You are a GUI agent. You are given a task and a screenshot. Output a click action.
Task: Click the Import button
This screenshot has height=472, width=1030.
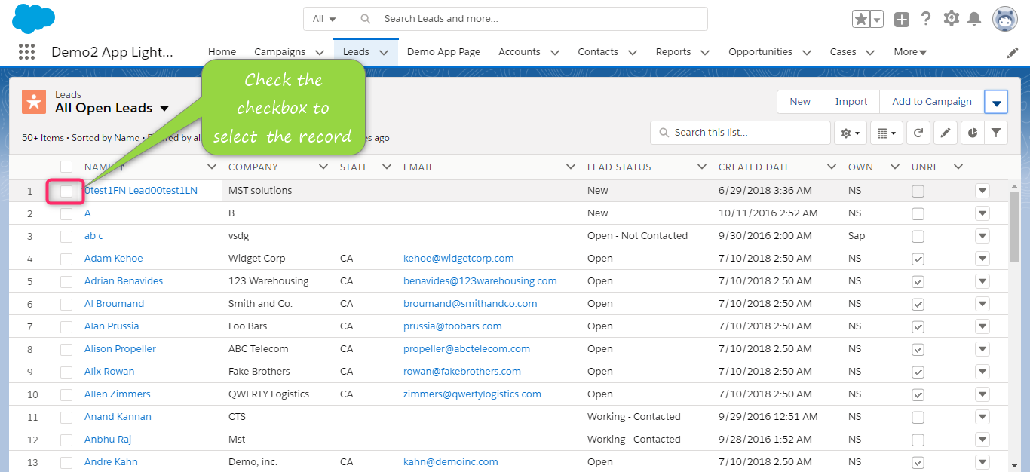[851, 102]
